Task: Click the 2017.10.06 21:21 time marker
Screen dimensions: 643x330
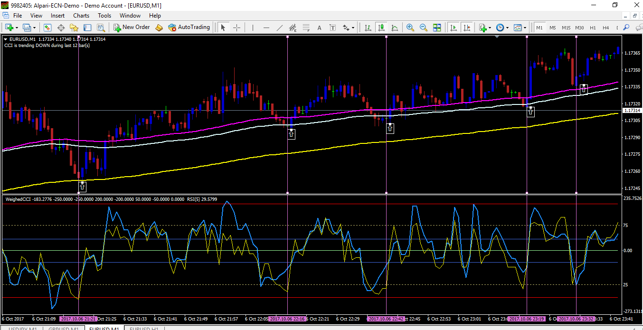Action: click(x=78, y=319)
